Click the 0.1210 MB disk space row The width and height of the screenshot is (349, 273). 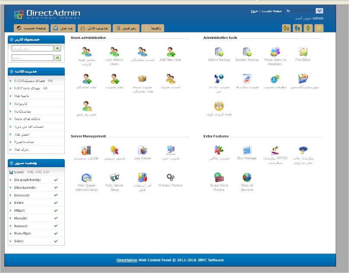pos(36,81)
